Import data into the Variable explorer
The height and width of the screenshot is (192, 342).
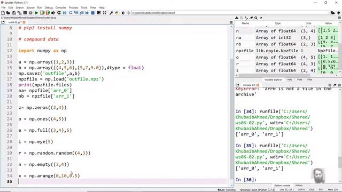(237, 18)
